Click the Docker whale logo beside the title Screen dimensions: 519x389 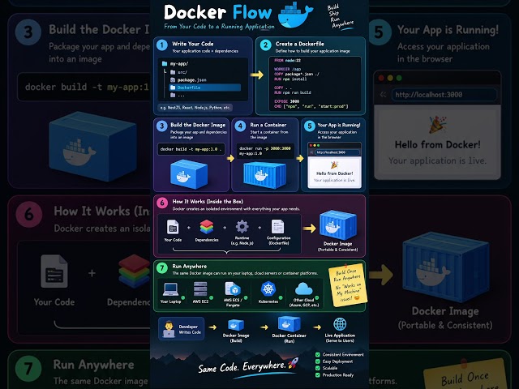[294, 15]
